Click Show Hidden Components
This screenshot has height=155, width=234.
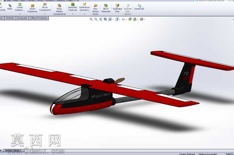click(x=59, y=10)
